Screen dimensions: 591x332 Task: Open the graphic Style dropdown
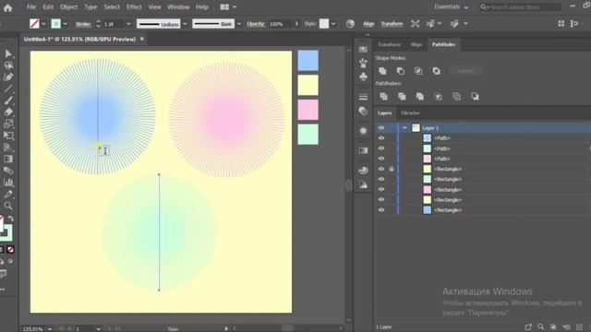point(333,24)
